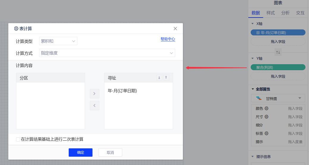309x165 pixels.
Task: Click the 取消 button
Action: 110,153
